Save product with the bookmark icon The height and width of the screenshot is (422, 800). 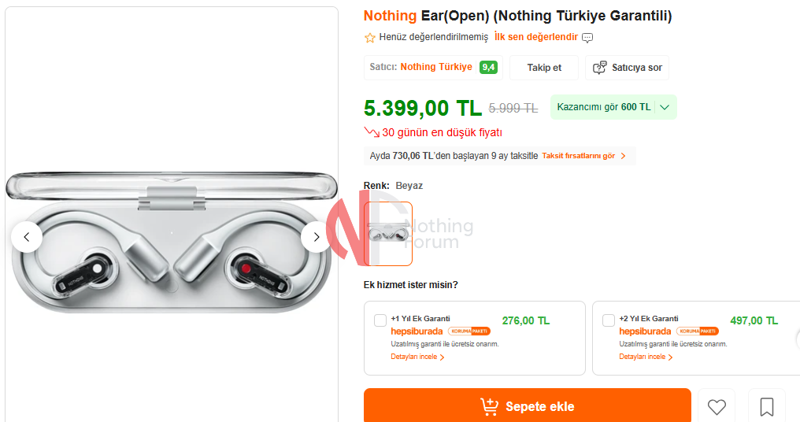click(766, 407)
